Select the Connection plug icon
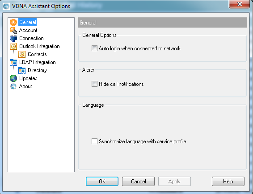 point(13,38)
